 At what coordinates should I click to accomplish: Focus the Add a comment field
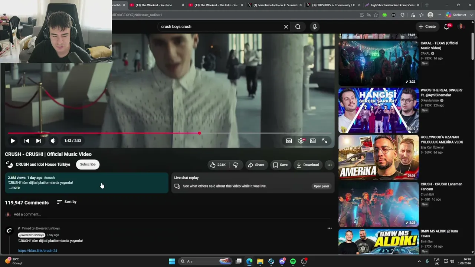(172, 214)
